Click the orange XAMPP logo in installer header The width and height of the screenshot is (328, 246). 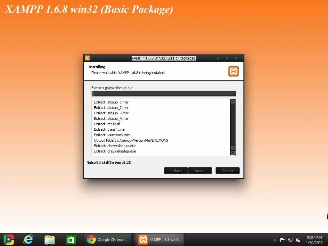point(234,71)
